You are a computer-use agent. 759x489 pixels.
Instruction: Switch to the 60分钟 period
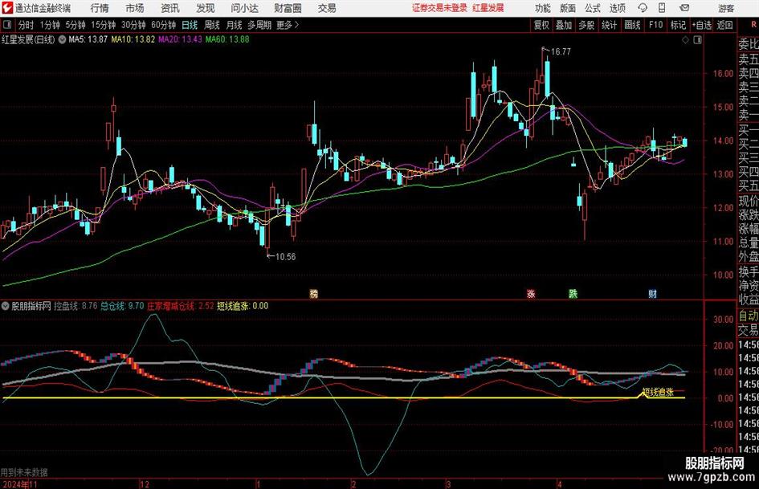tap(164, 25)
